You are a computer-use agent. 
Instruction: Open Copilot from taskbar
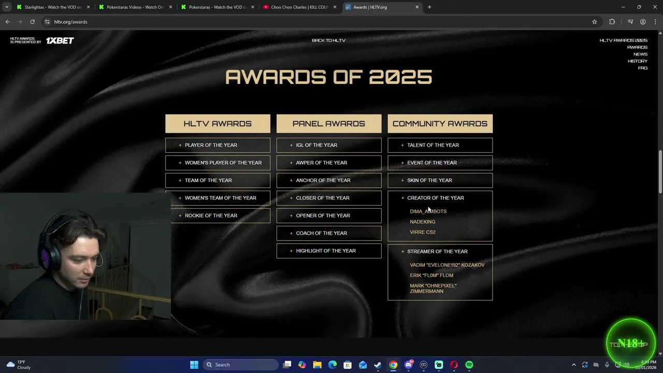(302, 365)
